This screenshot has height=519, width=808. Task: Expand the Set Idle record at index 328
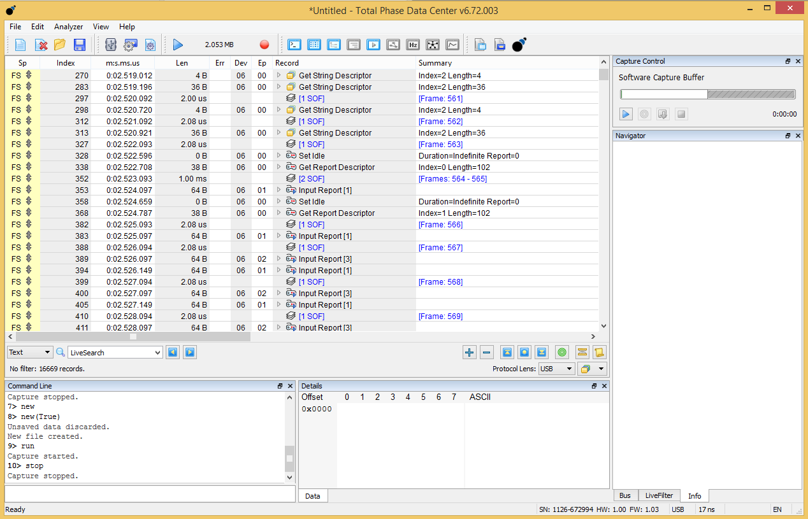coord(278,155)
